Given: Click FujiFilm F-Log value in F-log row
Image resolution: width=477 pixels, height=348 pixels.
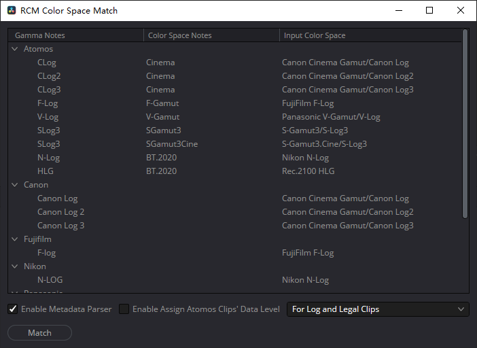Looking at the screenshot, I should pos(308,252).
